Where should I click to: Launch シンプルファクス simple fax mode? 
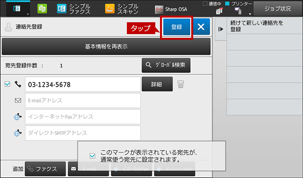tap(74, 9)
